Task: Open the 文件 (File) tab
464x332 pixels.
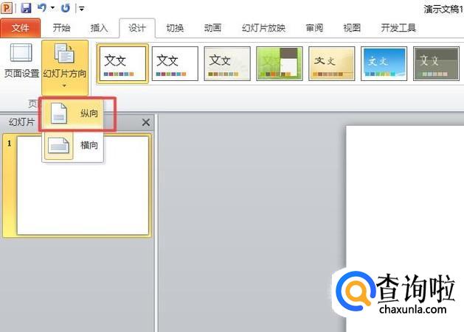Action: [x=21, y=28]
